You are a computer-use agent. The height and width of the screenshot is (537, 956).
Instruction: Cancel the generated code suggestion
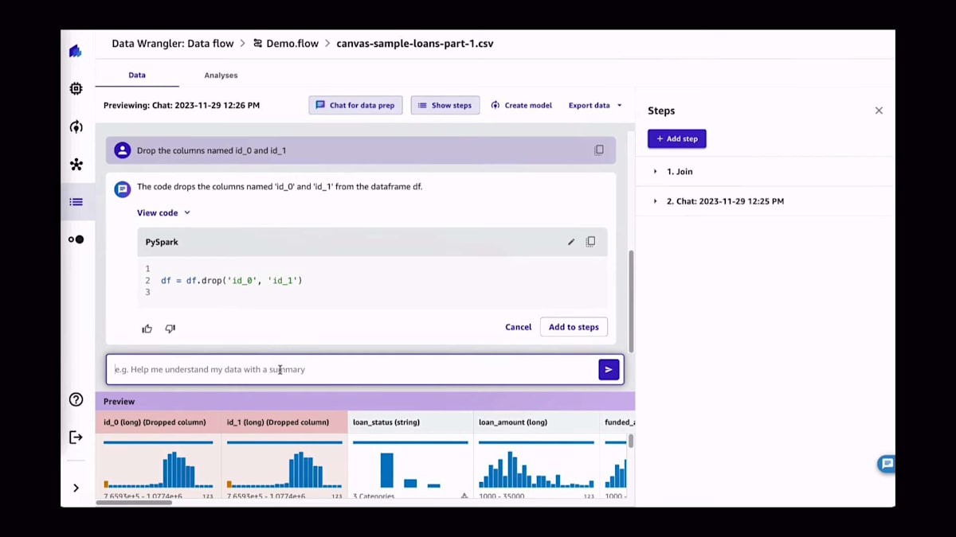[518, 327]
